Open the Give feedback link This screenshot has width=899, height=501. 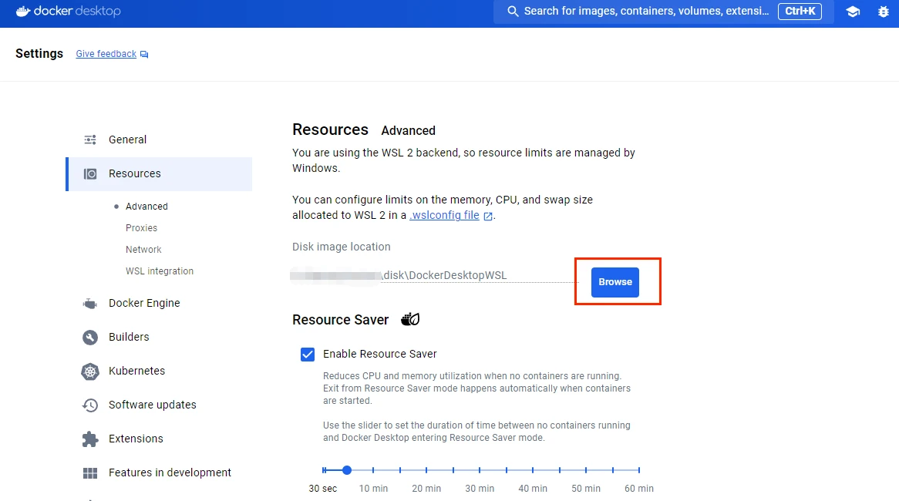coord(106,54)
